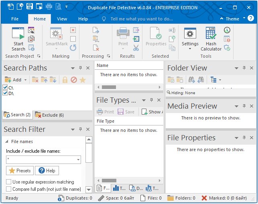Image resolution: width=258 pixels, height=204 pixels.
Task: Click the scissors icon in Results group
Action: pyautogui.click(x=136, y=48)
